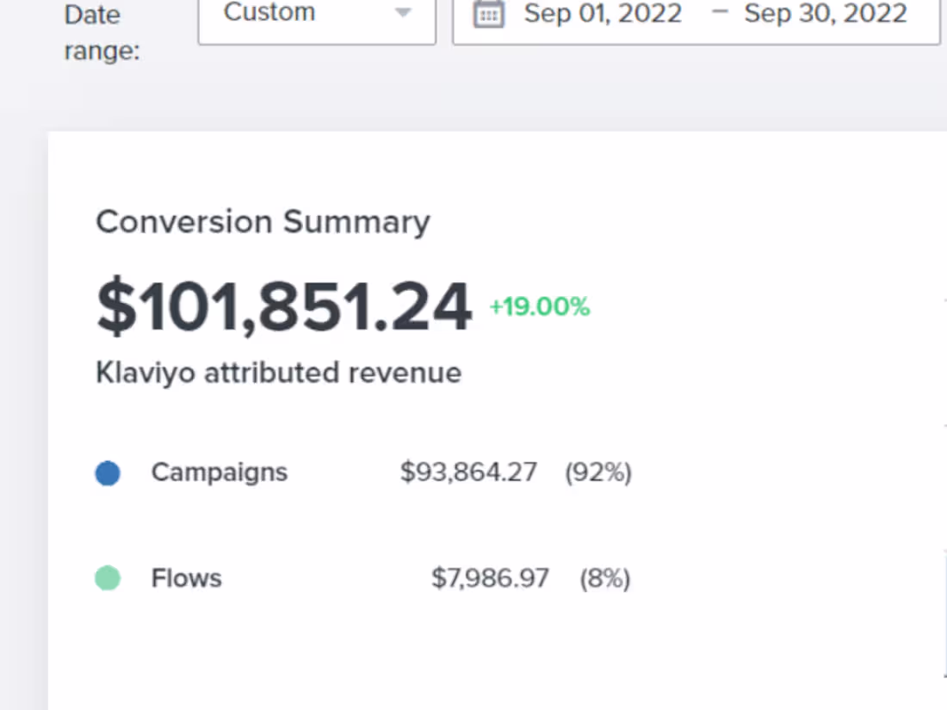Click the chevron on the Custom selector
This screenshot has height=710, width=947.
pos(402,13)
